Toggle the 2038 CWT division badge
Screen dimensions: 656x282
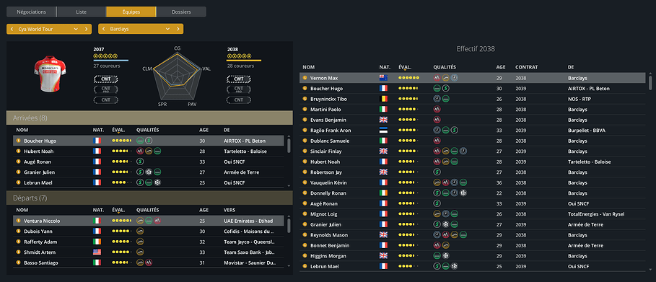(x=238, y=79)
